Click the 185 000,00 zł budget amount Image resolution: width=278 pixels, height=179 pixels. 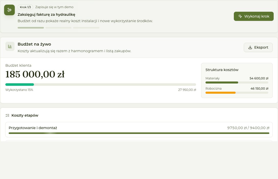click(35, 74)
